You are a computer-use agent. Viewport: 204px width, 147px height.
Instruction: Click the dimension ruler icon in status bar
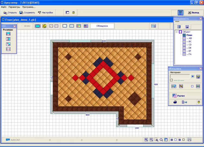189,140
